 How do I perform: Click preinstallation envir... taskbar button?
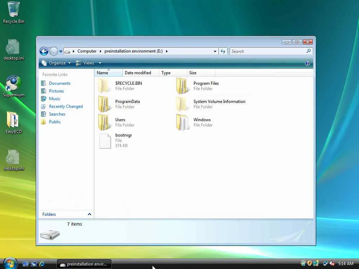(84, 264)
